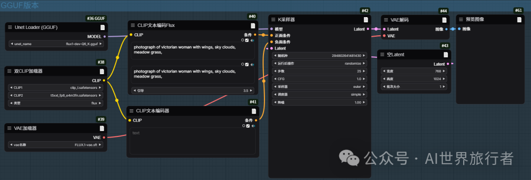Open the vae名称 FLUX.1-vae.sft selector

point(56,145)
